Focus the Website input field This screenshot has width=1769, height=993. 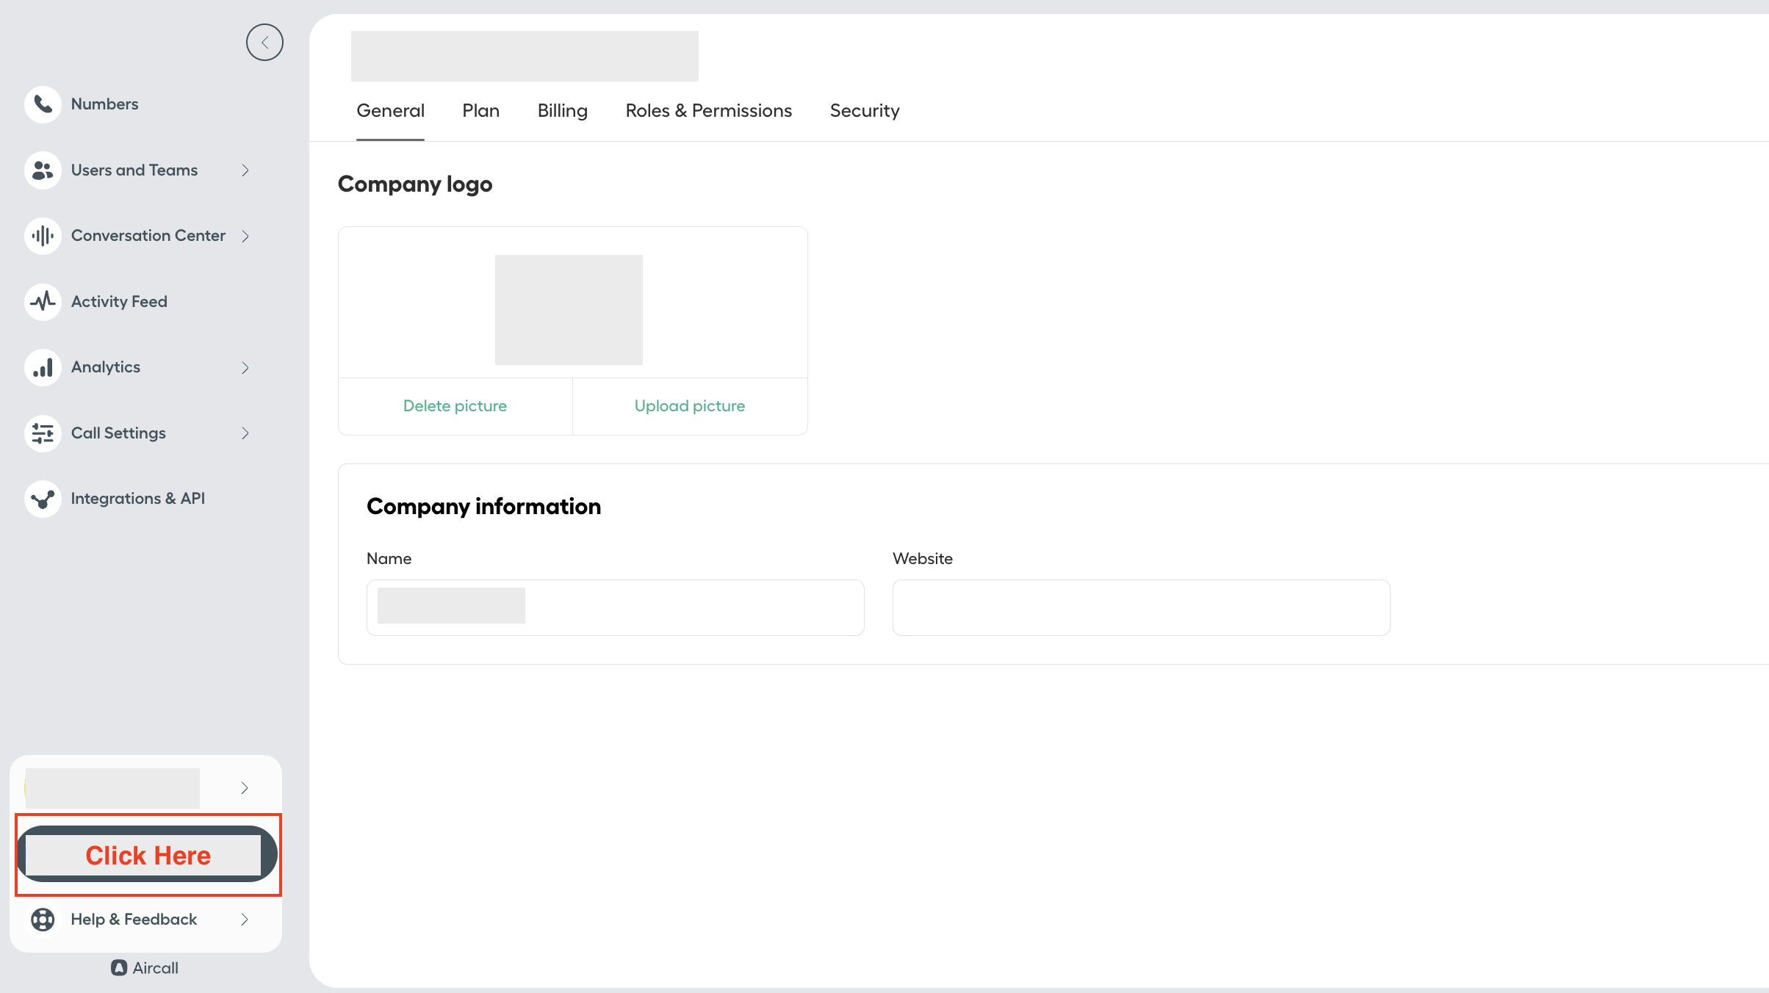point(1141,607)
